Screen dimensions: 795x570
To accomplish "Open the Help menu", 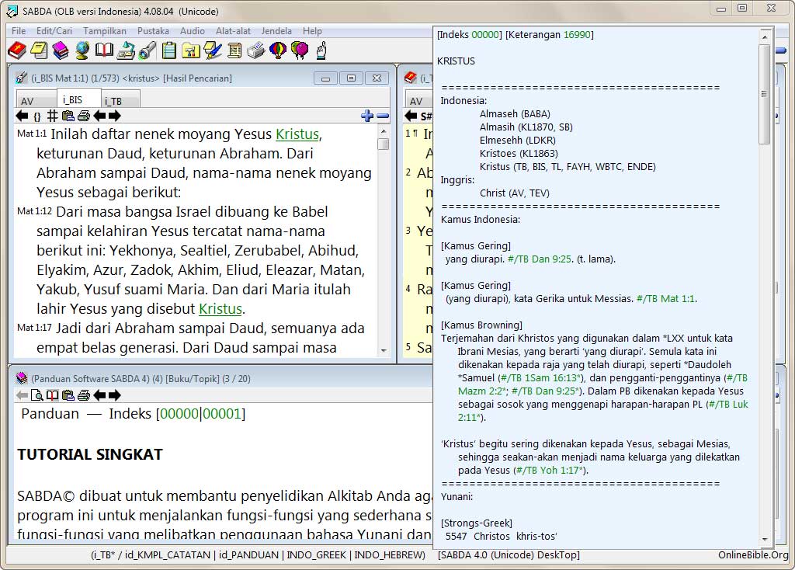I will tap(312, 31).
